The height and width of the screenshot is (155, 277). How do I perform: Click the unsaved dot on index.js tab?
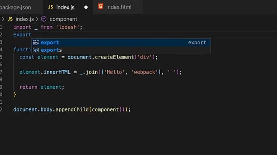click(86, 7)
